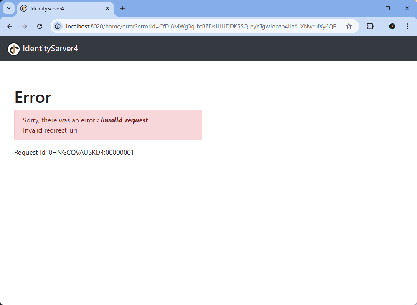The height and width of the screenshot is (305, 417).
Task: Open the Extensions puzzle icon
Action: pos(370,26)
